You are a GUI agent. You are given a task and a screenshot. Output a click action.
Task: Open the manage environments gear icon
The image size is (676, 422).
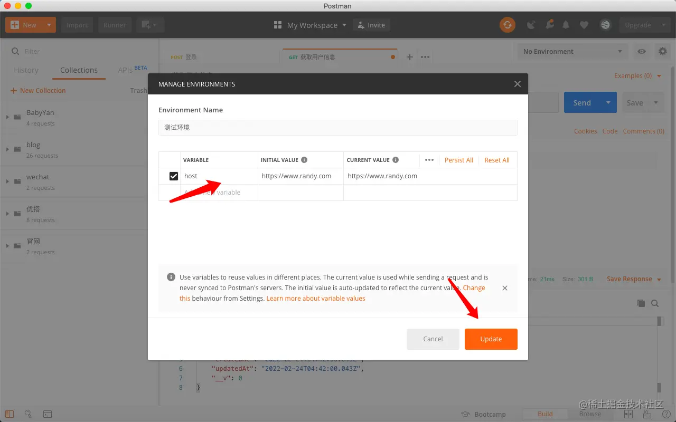pyautogui.click(x=662, y=51)
